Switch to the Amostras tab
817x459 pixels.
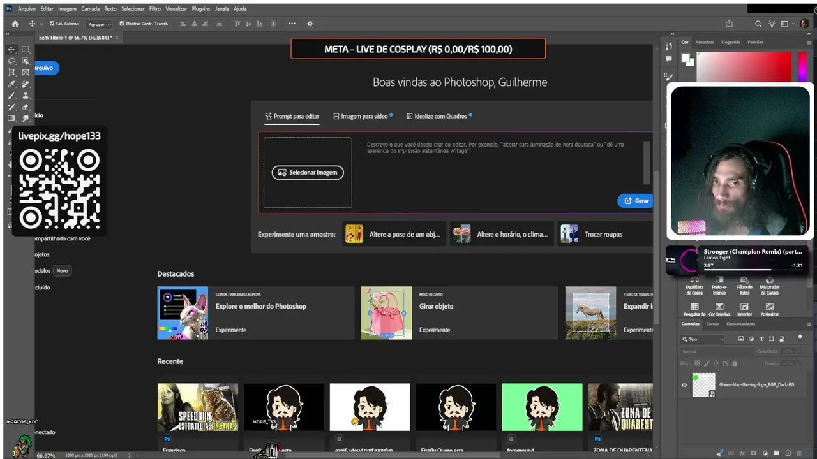click(x=705, y=42)
